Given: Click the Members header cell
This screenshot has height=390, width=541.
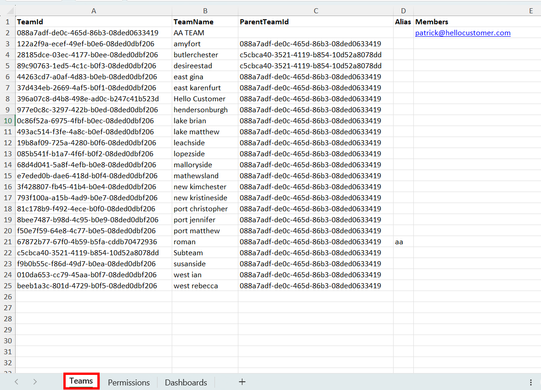Looking at the screenshot, I should [x=478, y=22].
